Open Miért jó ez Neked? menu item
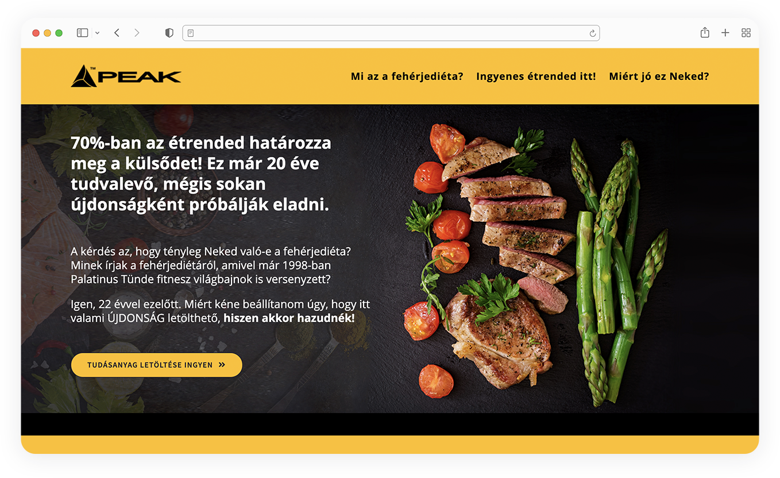The height and width of the screenshot is (478, 780). 659,76
